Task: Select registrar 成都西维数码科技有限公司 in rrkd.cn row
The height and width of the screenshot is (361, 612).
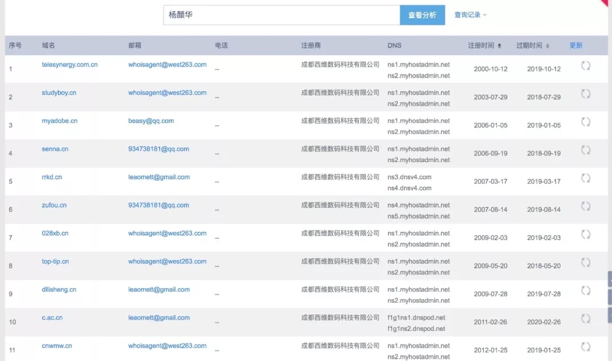Action: pos(340,177)
